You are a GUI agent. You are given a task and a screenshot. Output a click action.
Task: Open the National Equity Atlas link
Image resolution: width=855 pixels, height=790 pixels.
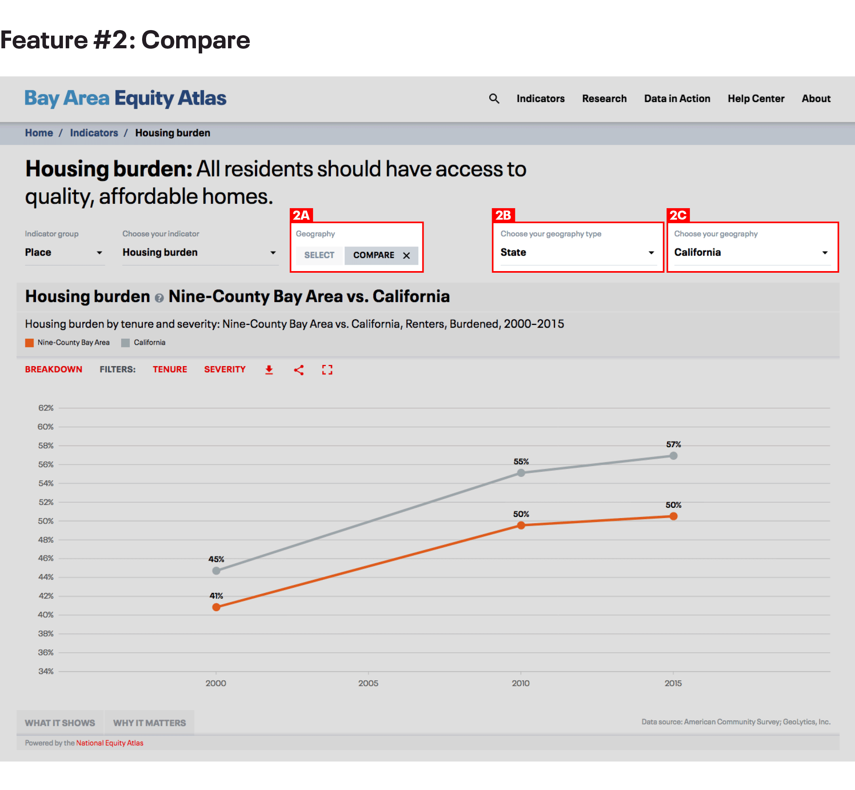tap(109, 743)
